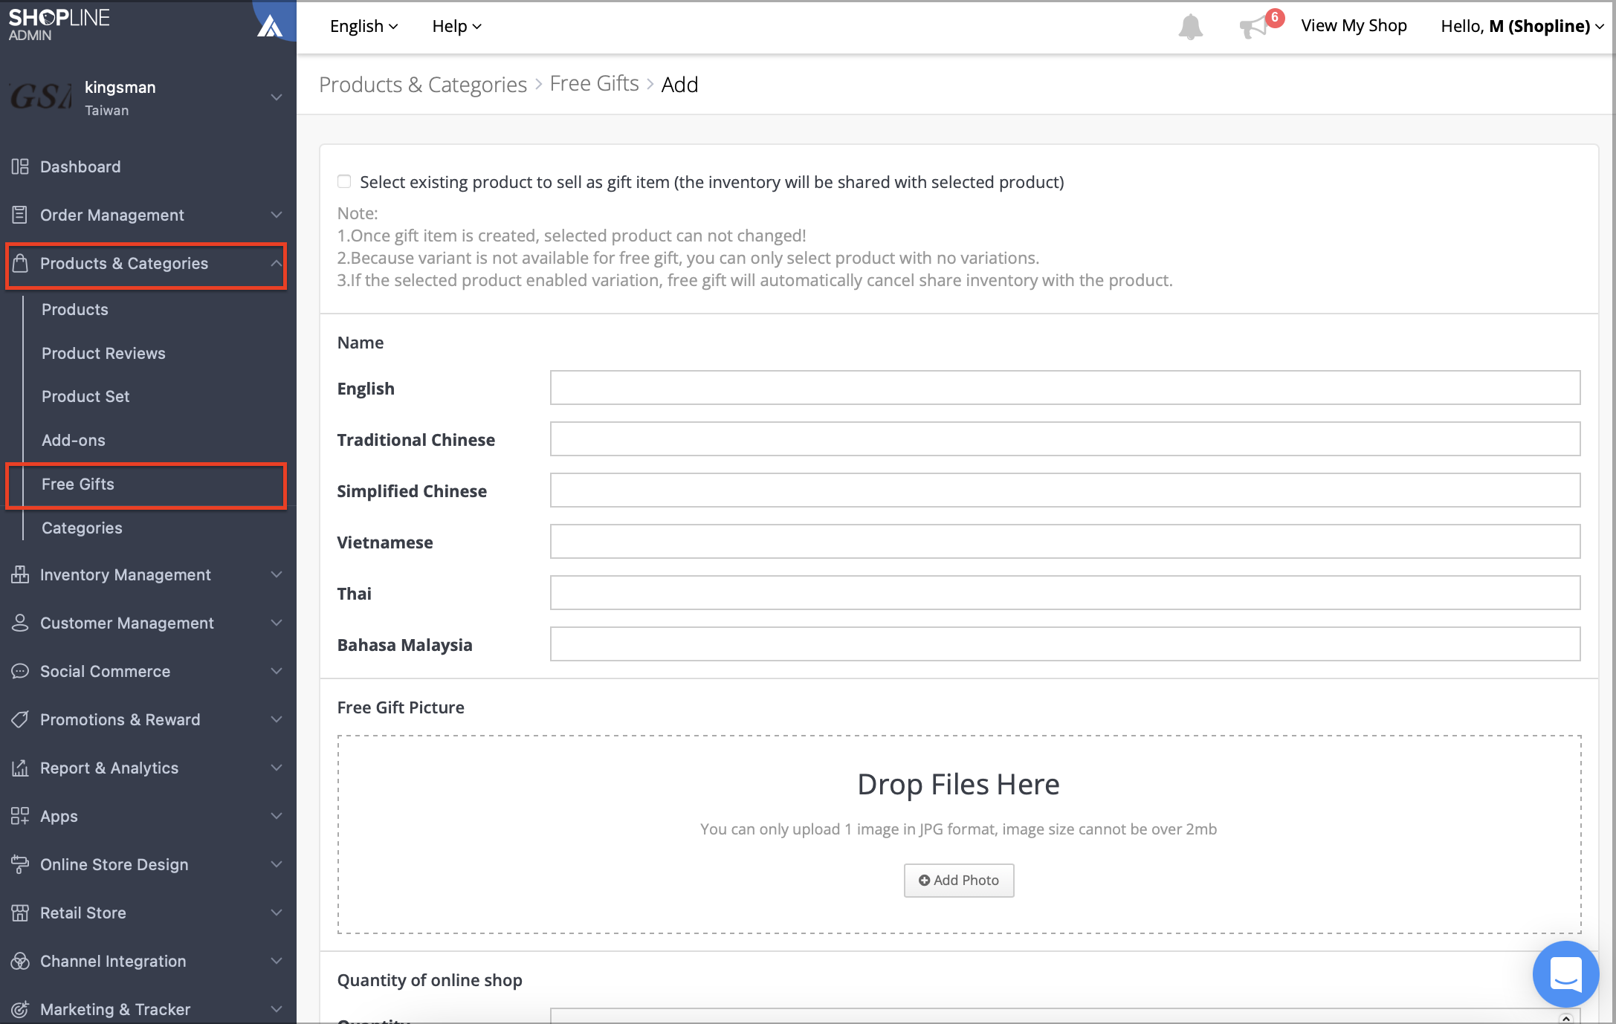
Task: Click the Inventory Management icon
Action: tap(20, 574)
